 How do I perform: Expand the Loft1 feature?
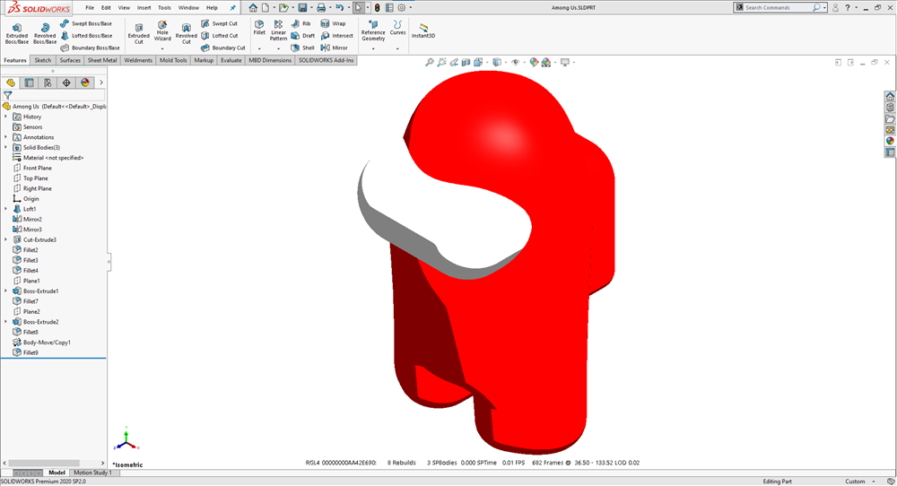[x=5, y=209]
